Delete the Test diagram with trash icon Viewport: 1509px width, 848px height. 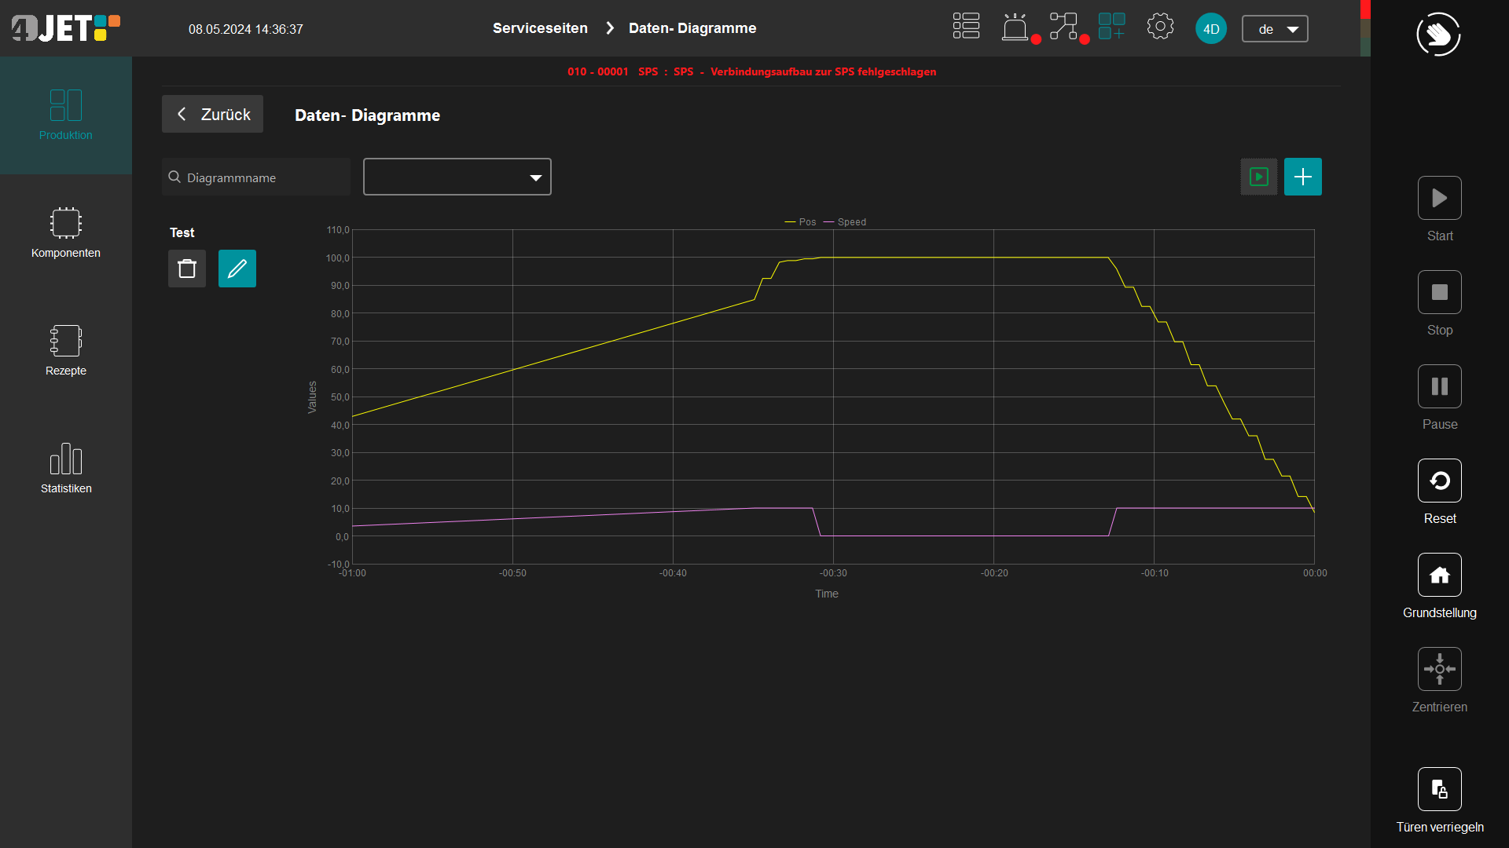point(187,269)
